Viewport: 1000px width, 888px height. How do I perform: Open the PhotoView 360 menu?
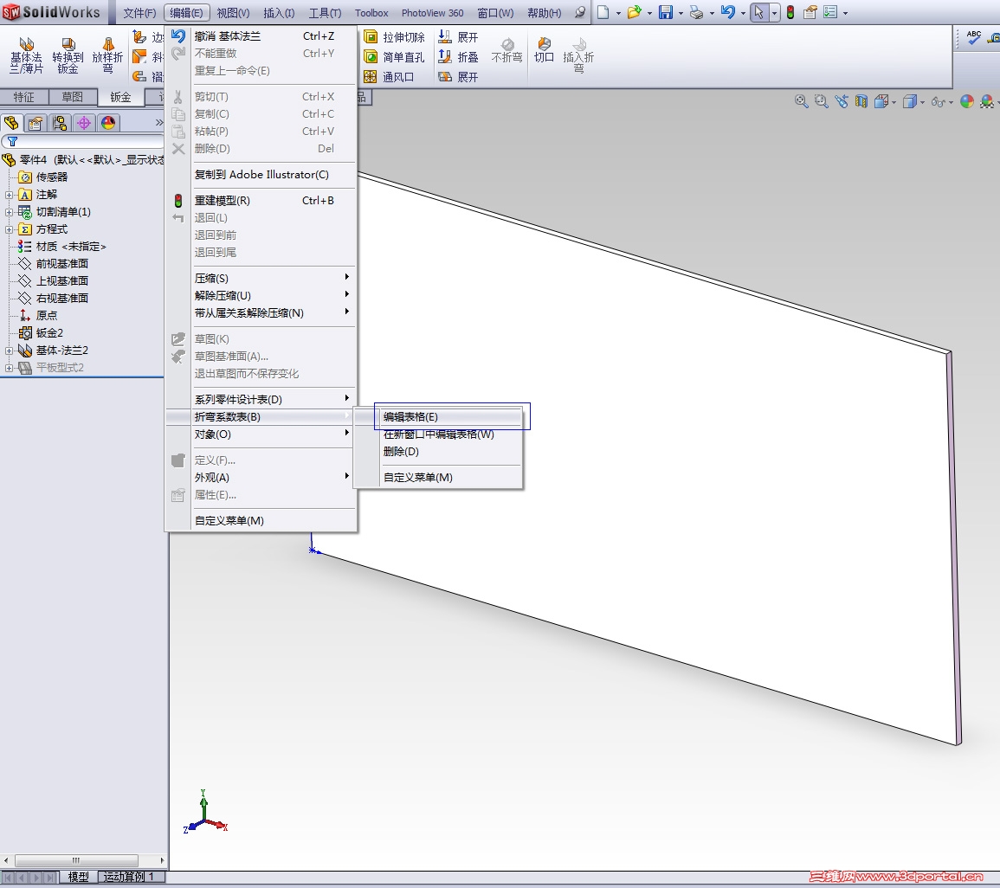(432, 13)
